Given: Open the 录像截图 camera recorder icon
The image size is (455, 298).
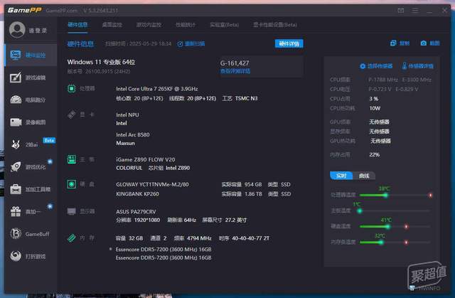Looking at the screenshot, I should [x=16, y=122].
